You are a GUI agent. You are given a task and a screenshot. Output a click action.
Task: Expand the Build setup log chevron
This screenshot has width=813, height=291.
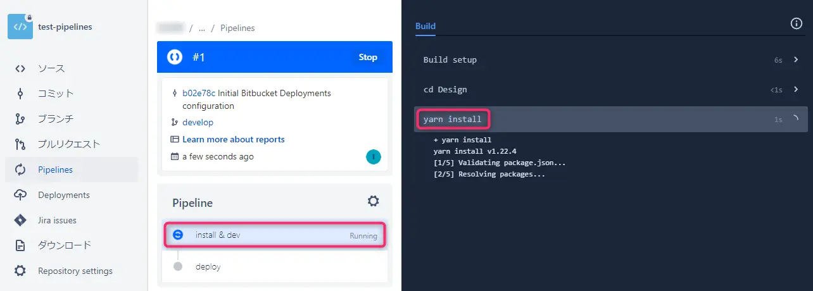[x=795, y=59]
